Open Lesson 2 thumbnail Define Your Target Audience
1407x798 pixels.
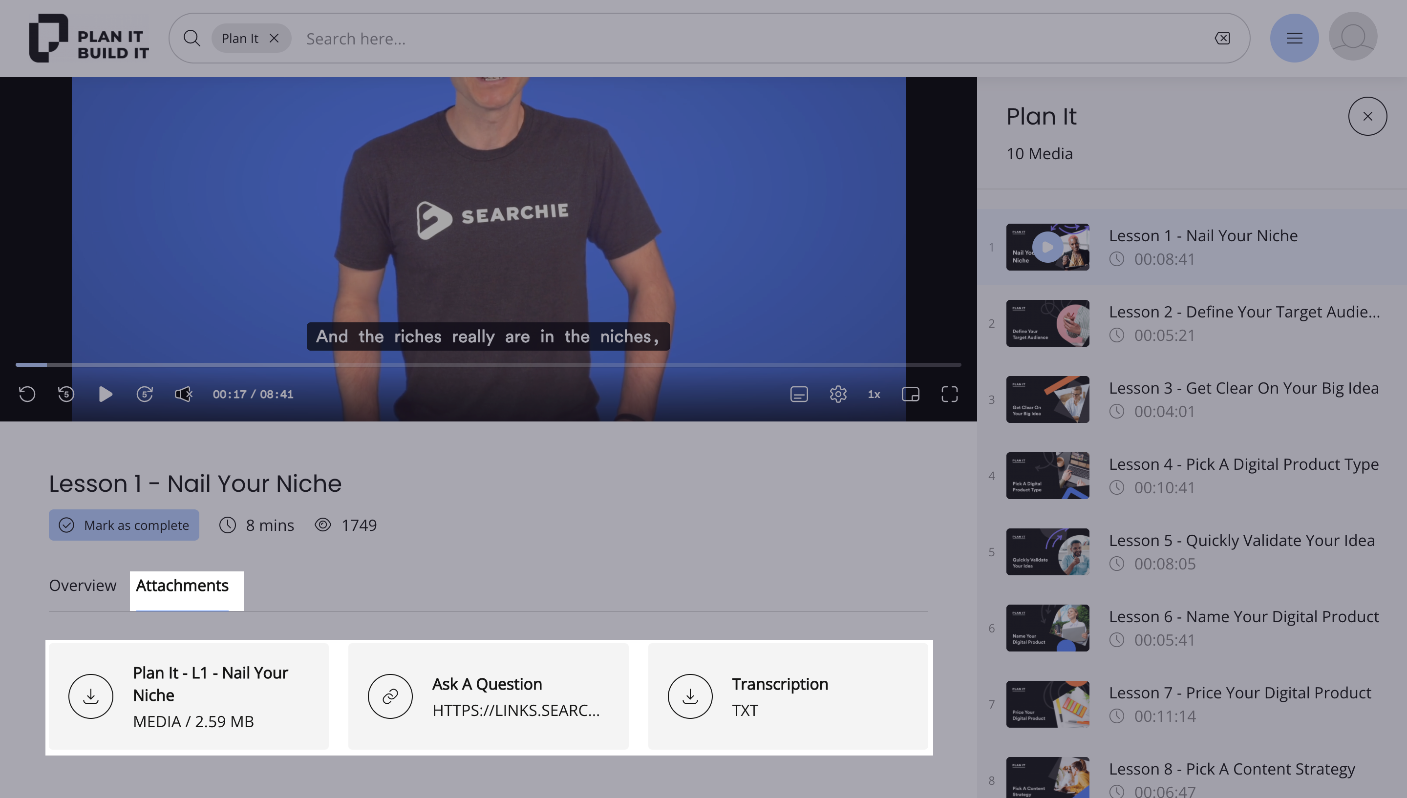(1047, 323)
